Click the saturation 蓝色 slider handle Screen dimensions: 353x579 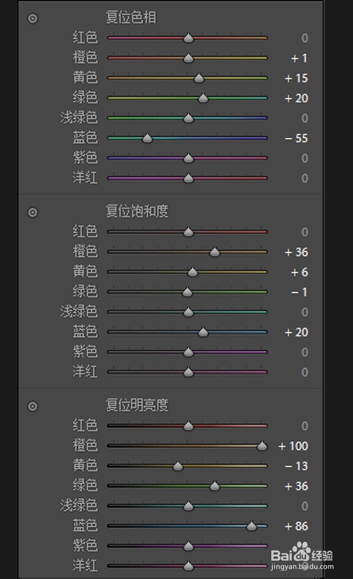point(203,332)
